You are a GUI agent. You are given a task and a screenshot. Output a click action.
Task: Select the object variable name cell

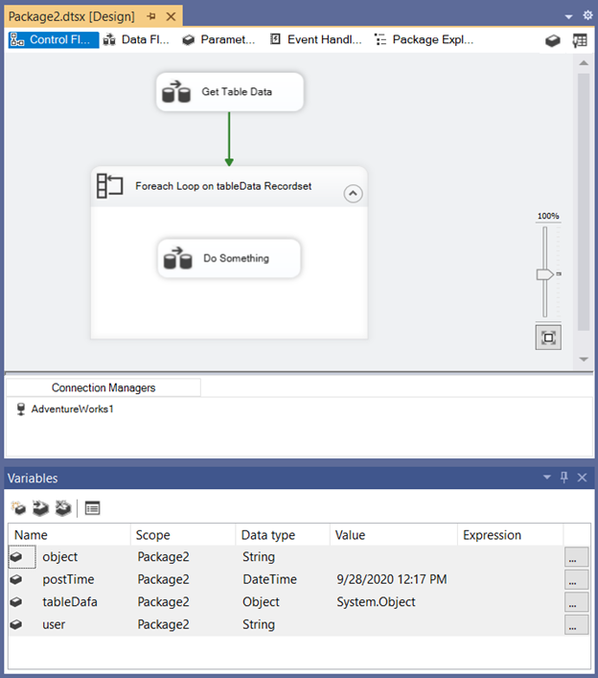click(60, 557)
